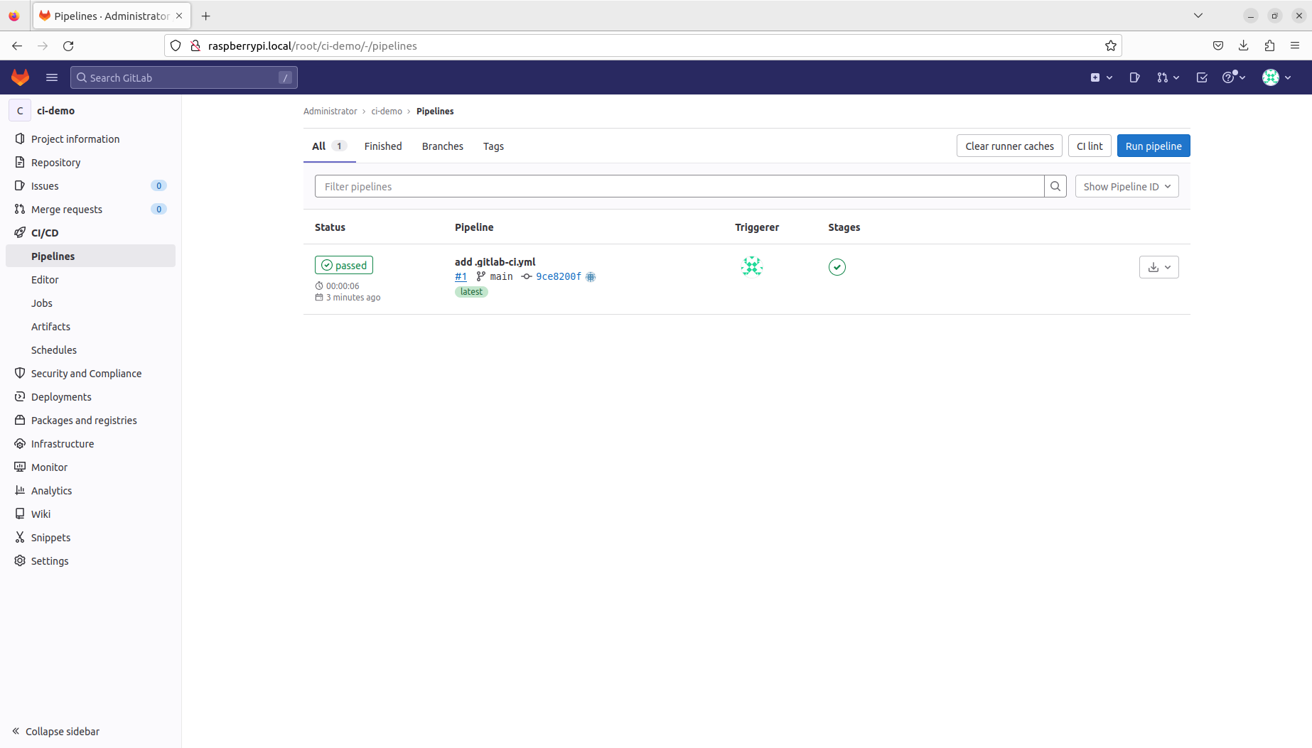Open Artifacts in sidebar
The image size is (1312, 748).
[x=91, y=326]
